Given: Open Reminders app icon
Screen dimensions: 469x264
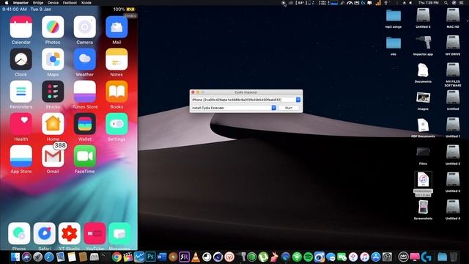Looking at the screenshot, I should 21,92.
